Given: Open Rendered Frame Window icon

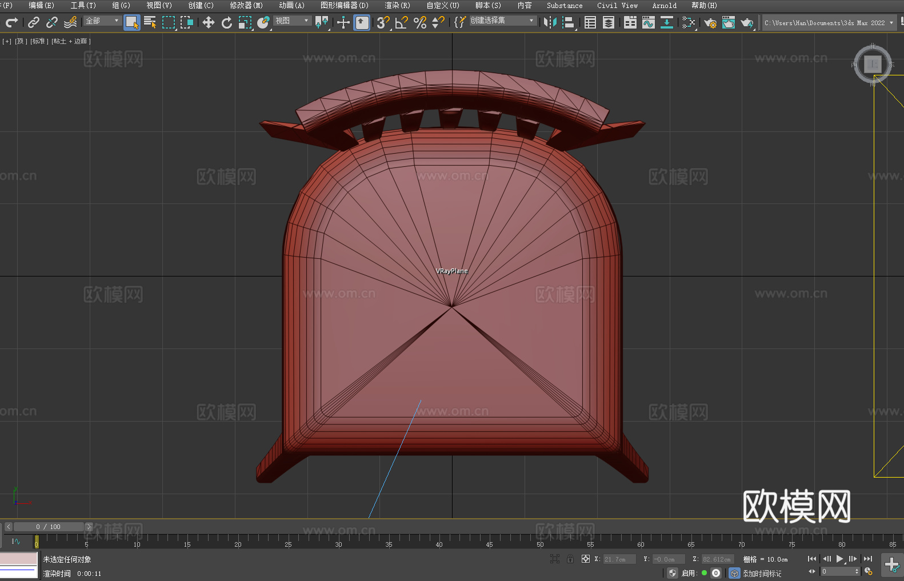Looking at the screenshot, I should point(729,22).
